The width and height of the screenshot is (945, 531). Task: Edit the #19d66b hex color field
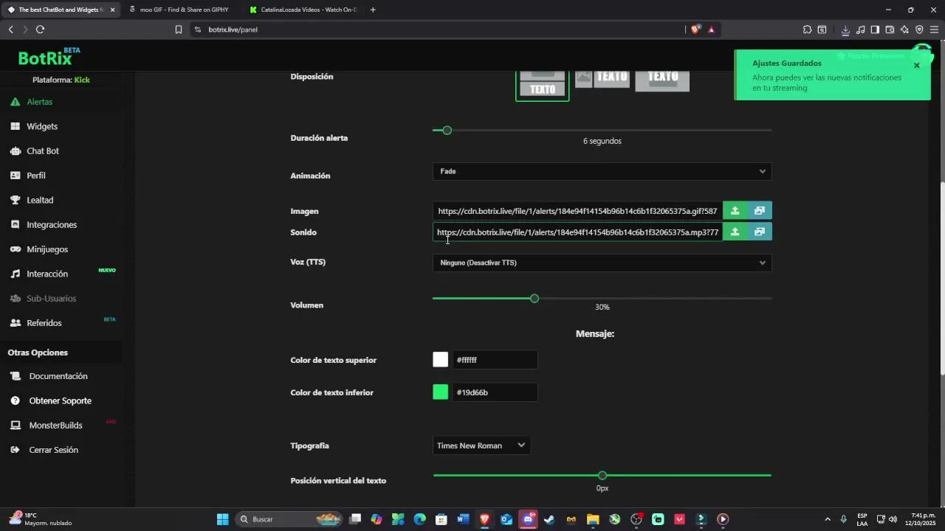click(495, 392)
